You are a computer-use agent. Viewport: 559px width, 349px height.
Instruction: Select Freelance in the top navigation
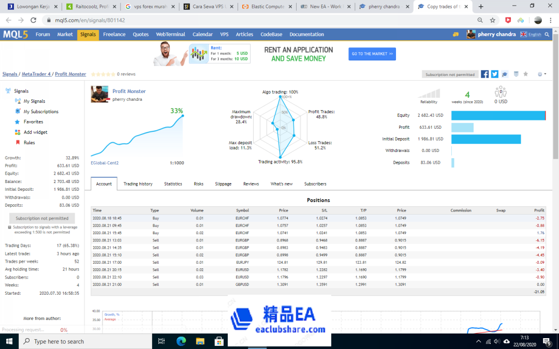click(x=114, y=35)
